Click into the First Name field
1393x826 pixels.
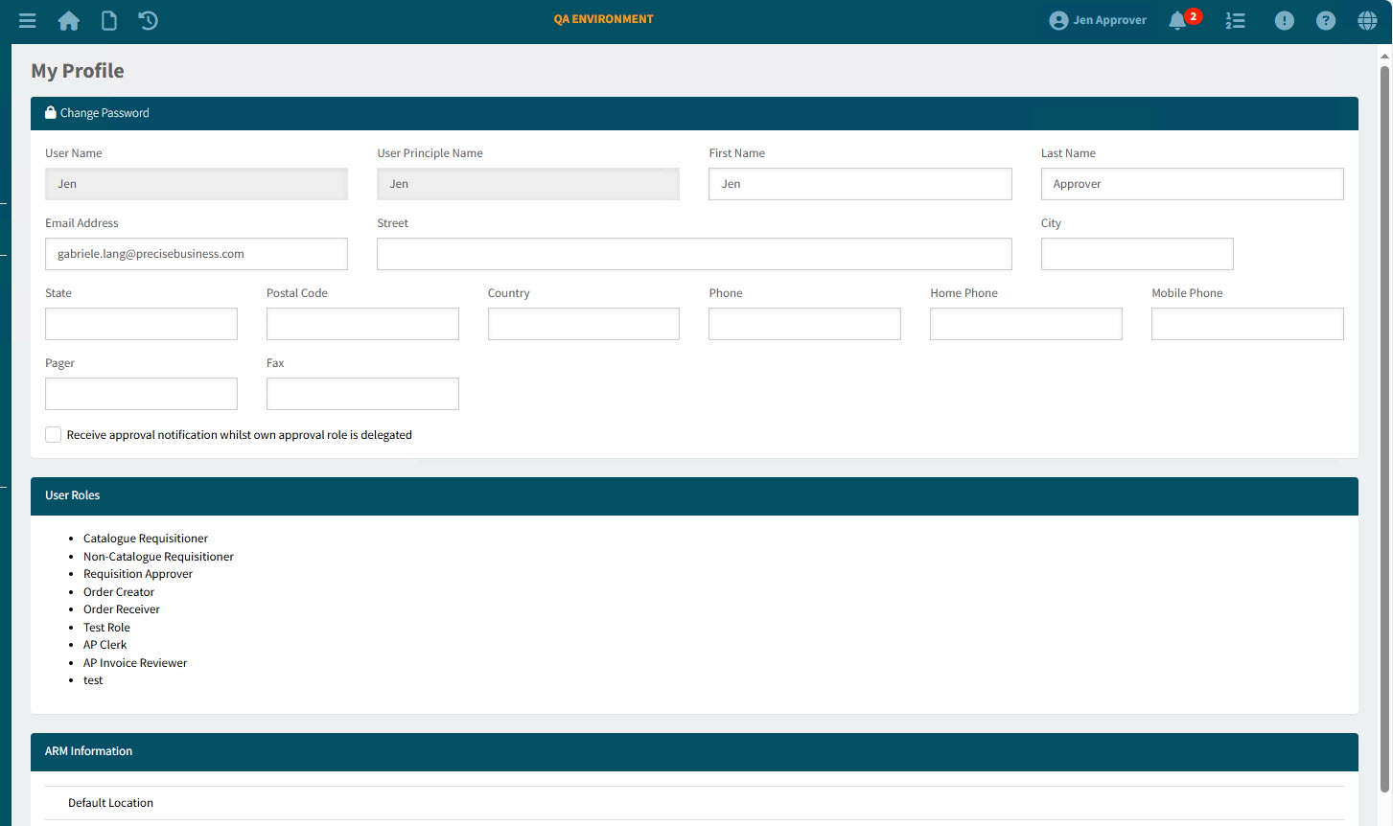[860, 184]
